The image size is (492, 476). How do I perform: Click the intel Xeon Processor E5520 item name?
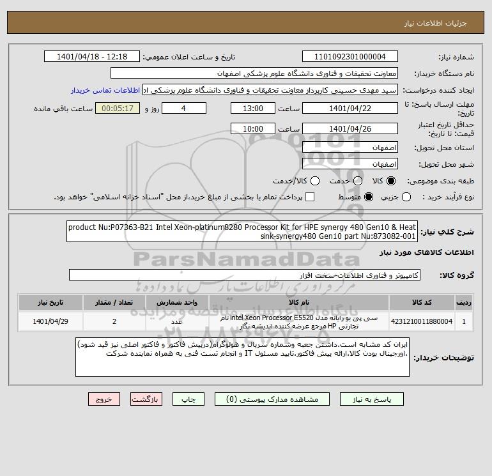point(299,321)
